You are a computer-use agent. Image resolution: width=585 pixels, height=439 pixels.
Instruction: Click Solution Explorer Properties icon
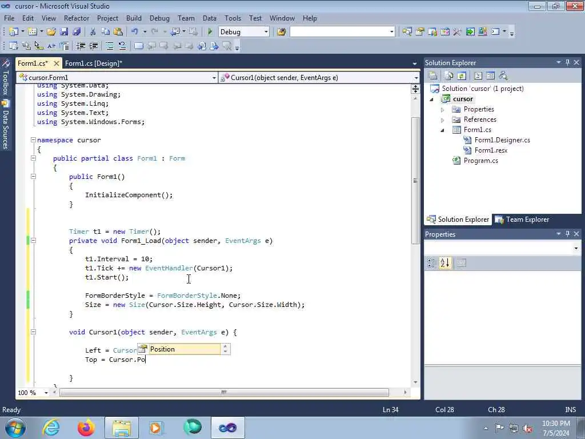tap(433, 76)
